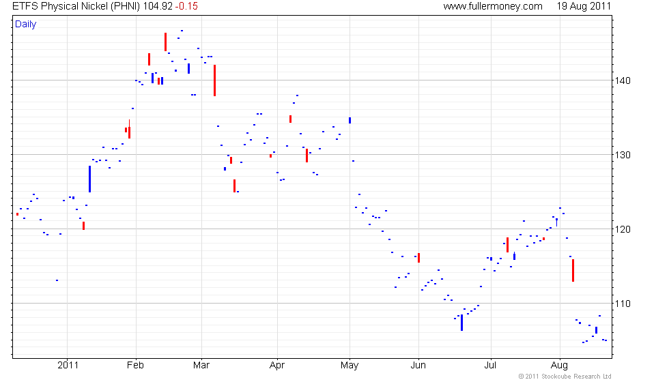The height and width of the screenshot is (382, 669).
Task: Click the red candle on the June gridline
Action: coord(419,258)
